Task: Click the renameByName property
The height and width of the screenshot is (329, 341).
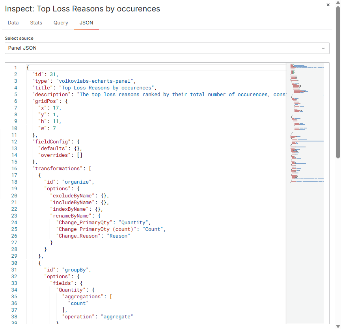Action: (x=73, y=216)
